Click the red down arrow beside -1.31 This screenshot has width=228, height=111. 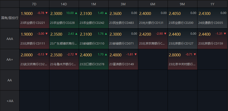click(x=224, y=34)
